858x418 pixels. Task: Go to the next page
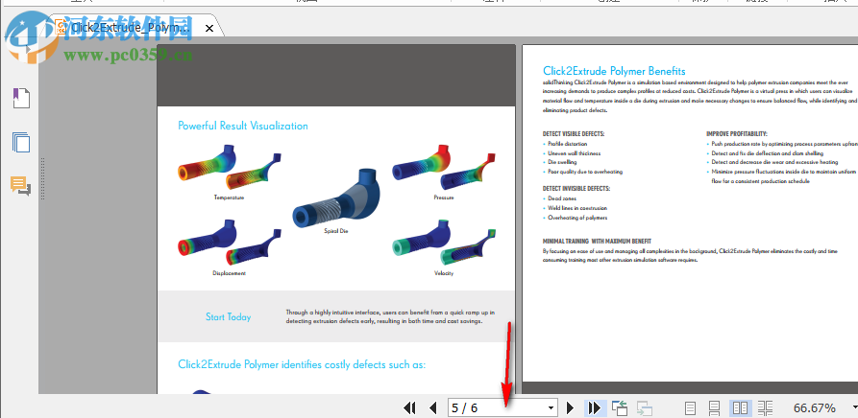pyautogui.click(x=570, y=407)
